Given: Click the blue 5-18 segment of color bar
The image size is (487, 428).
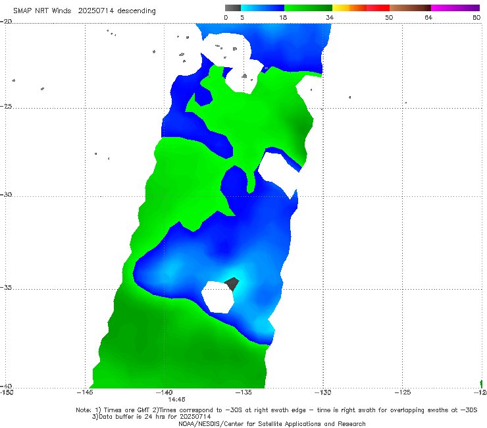Looking at the screenshot, I should tap(263, 8).
